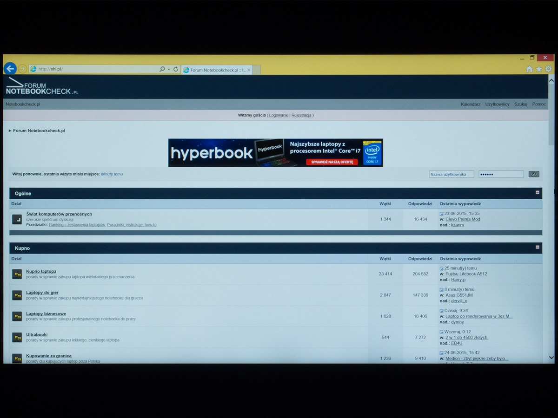Open the Kalendarz menu item
This screenshot has width=558, height=418.
[x=471, y=104]
